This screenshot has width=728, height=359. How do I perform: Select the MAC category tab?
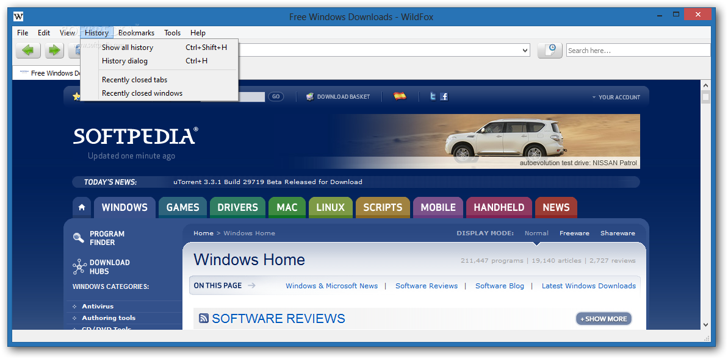[x=287, y=208]
